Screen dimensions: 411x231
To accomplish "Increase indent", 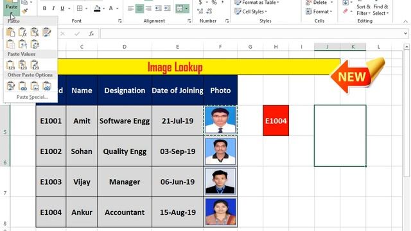I will coord(167,8).
